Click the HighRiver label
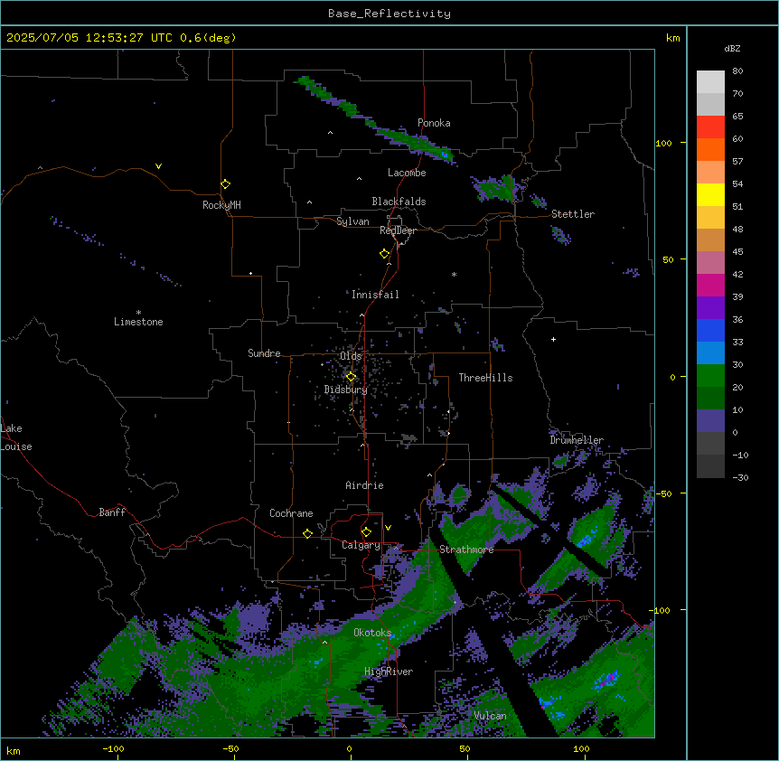Viewport: 779px width, 761px height. tap(389, 672)
